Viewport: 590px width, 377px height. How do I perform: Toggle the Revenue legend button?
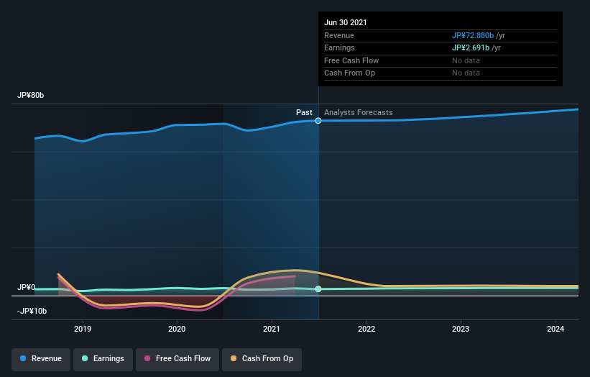[41, 359]
